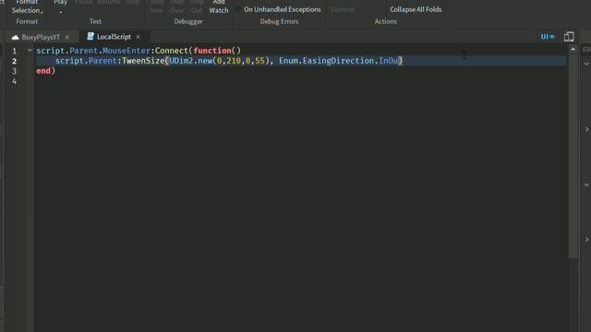Click EasingDirection text in line 2
The height and width of the screenshot is (332, 591).
[x=338, y=61]
